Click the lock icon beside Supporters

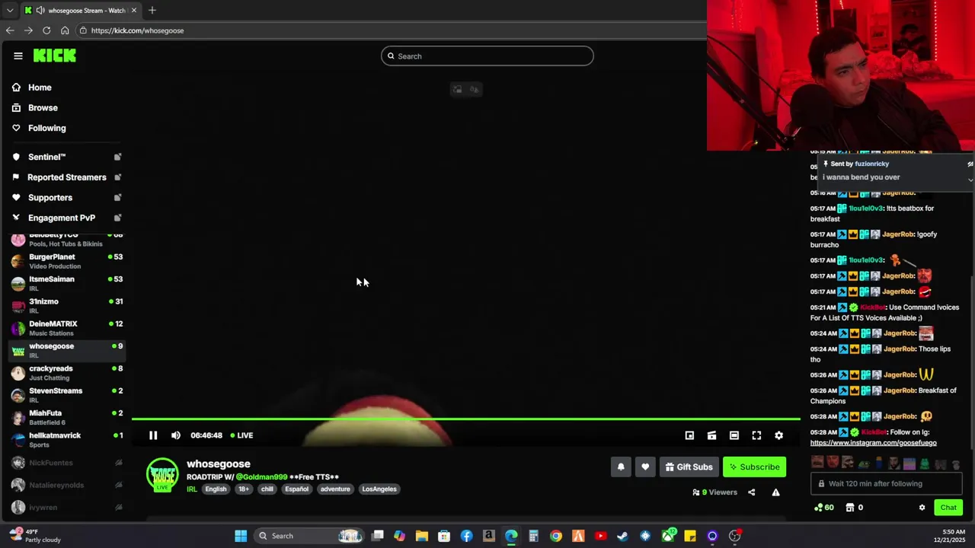117,198
